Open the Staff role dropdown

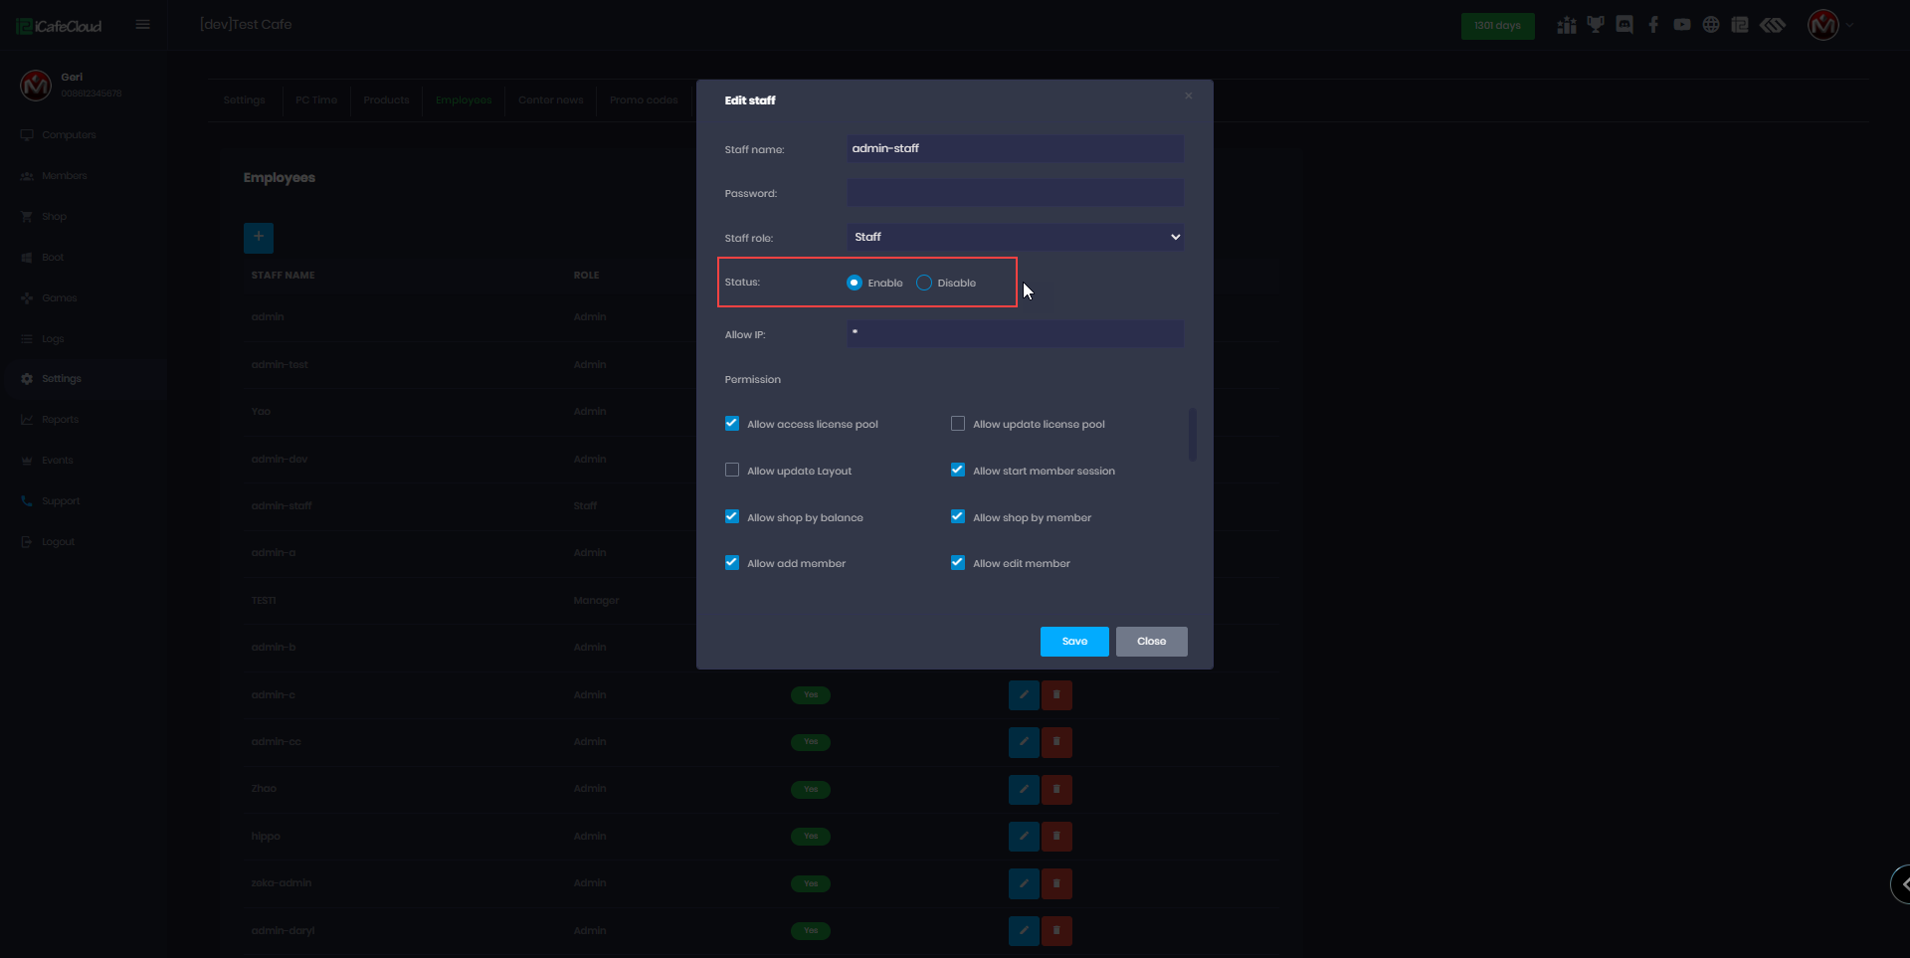pyautogui.click(x=1015, y=237)
